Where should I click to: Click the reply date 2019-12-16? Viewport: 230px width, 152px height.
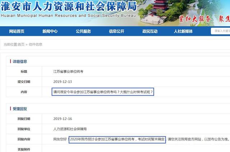pyautogui.click(x=63, y=119)
